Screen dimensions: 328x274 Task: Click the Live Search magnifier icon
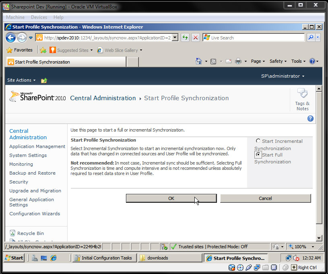coord(311,38)
